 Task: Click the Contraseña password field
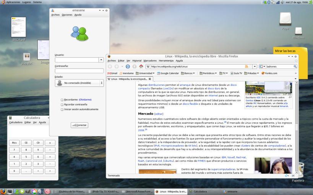(x=79, y=71)
